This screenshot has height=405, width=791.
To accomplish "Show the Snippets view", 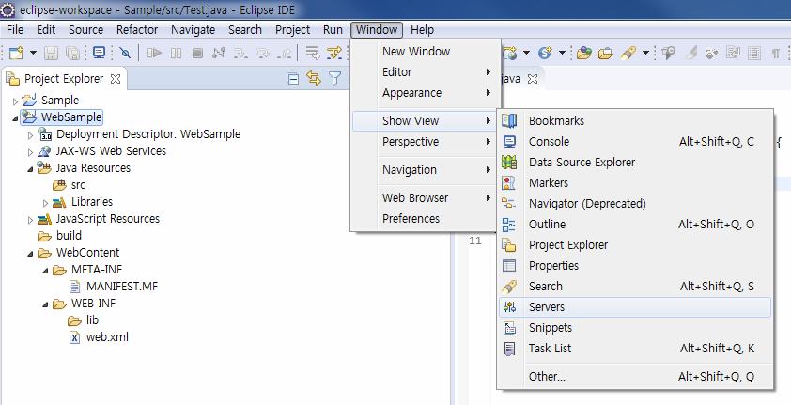I will pyautogui.click(x=635, y=328).
